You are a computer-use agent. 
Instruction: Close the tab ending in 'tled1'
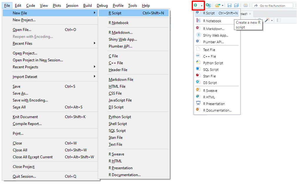pos(250,14)
